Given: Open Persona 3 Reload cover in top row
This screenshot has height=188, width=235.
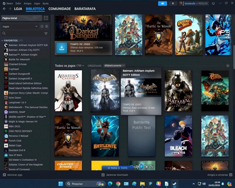Looking at the screenshot, I should tap(218, 35).
